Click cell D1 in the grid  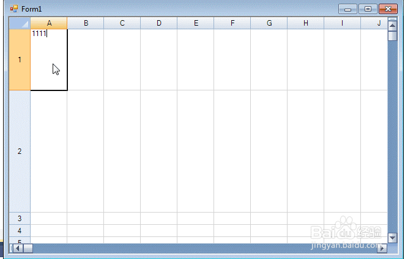click(x=159, y=60)
